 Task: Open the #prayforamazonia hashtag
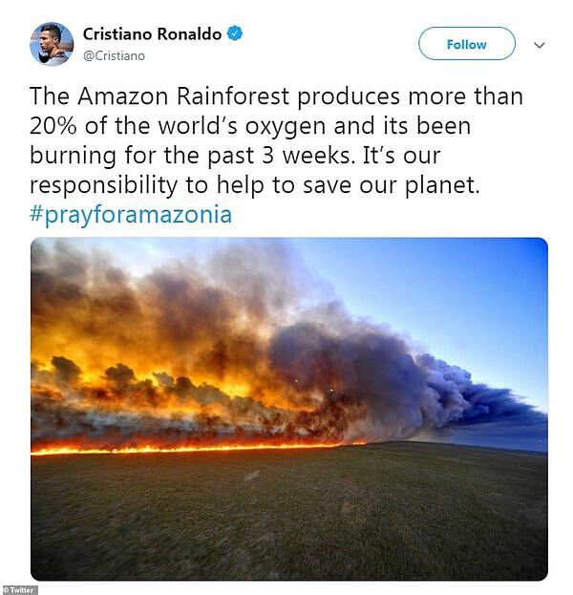tap(131, 214)
